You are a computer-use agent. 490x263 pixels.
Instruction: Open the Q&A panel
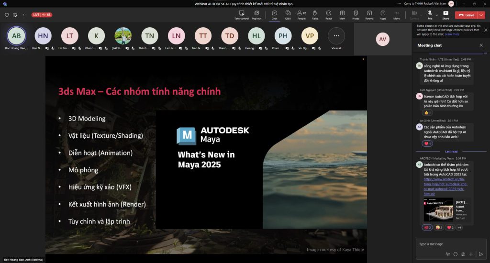[288, 15]
